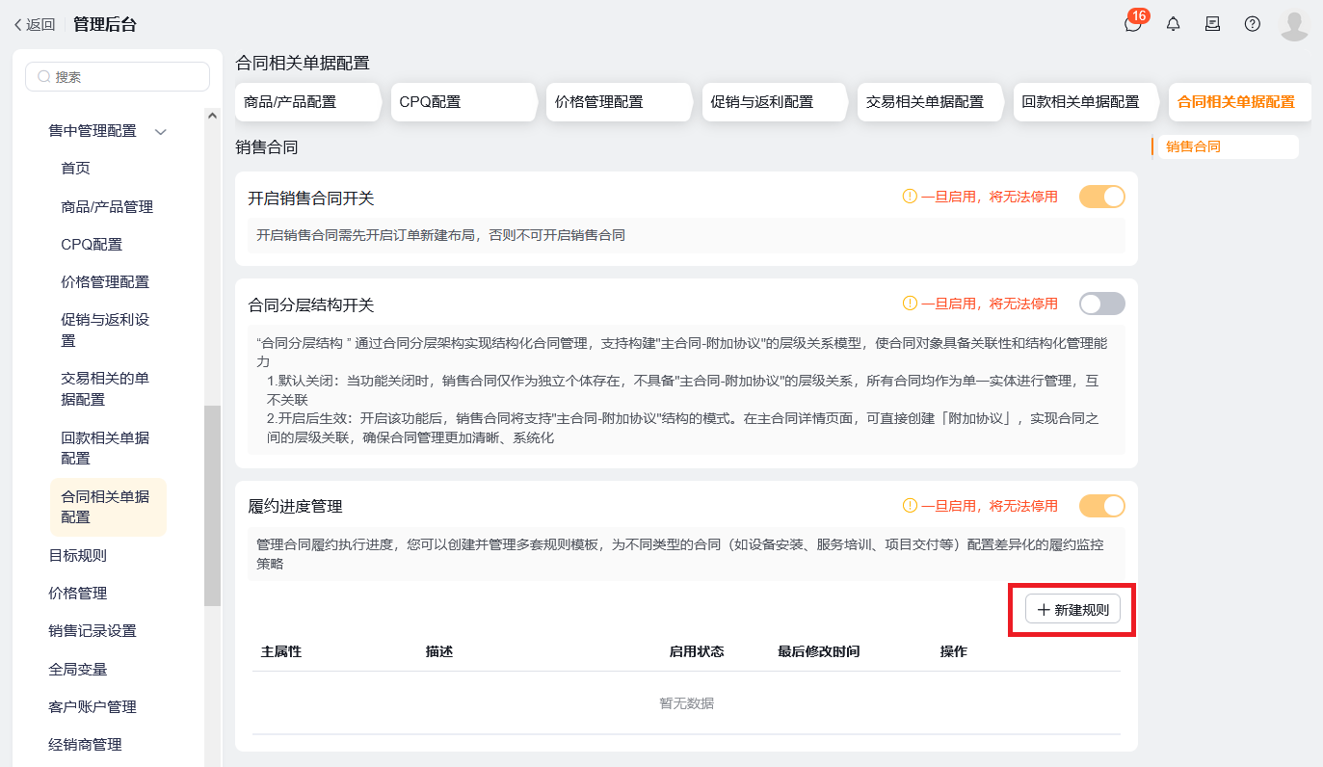Switch to the 价格管理配置 step tab
1323x767 pixels.
[598, 102]
